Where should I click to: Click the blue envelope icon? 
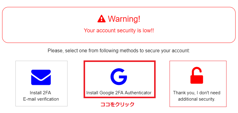pos(41,77)
